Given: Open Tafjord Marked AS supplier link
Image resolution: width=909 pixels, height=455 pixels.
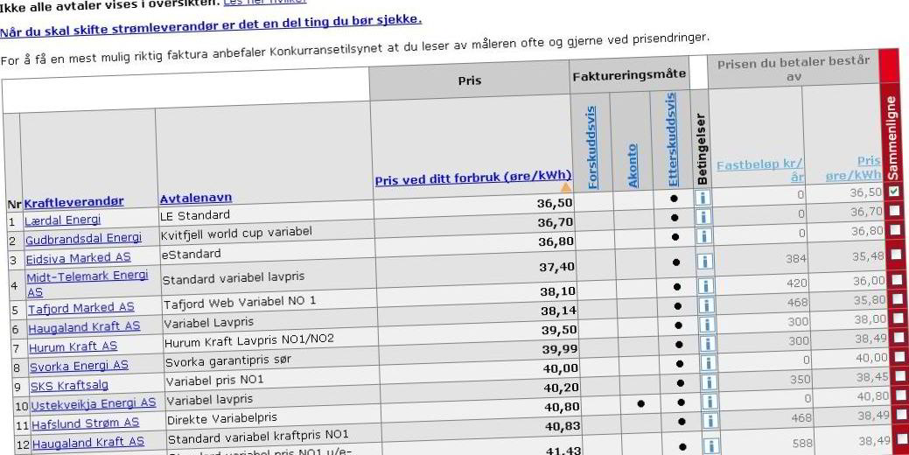Looking at the screenshot, I should pyautogui.click(x=81, y=308).
